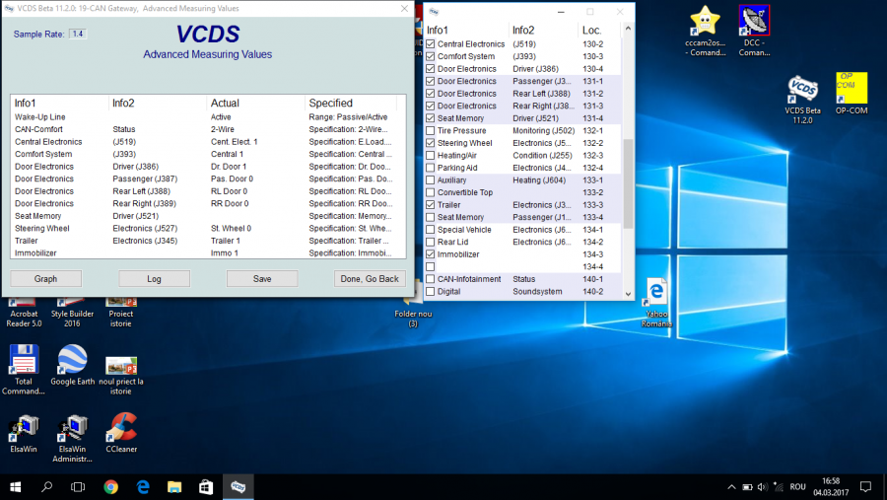Click the Log button
The image size is (887, 500).
click(154, 279)
